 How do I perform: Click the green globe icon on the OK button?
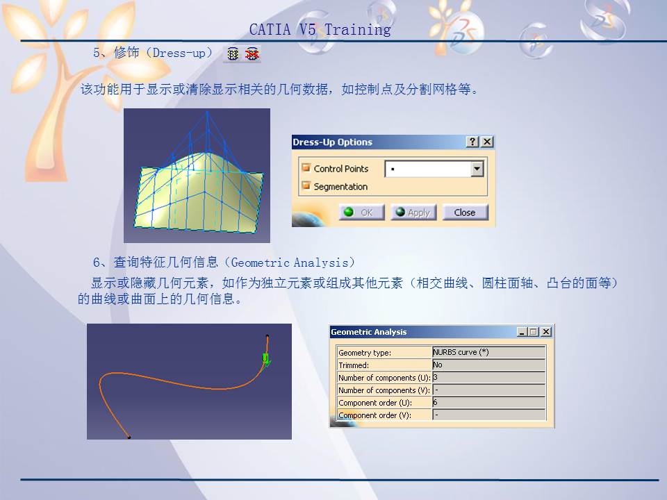point(349,212)
